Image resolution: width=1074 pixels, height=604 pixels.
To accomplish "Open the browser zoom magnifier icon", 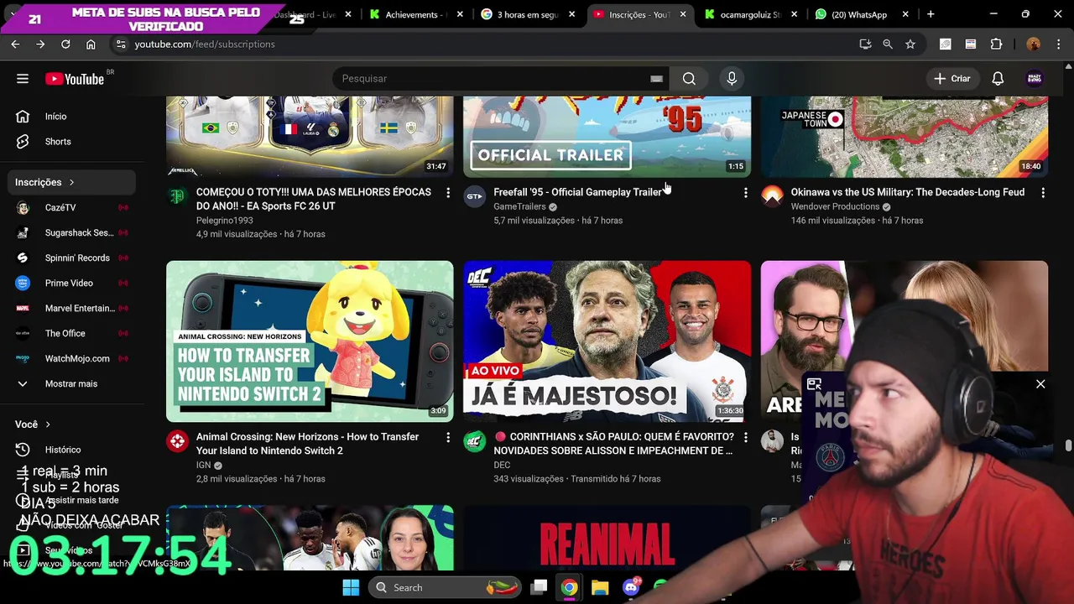I will click(888, 44).
